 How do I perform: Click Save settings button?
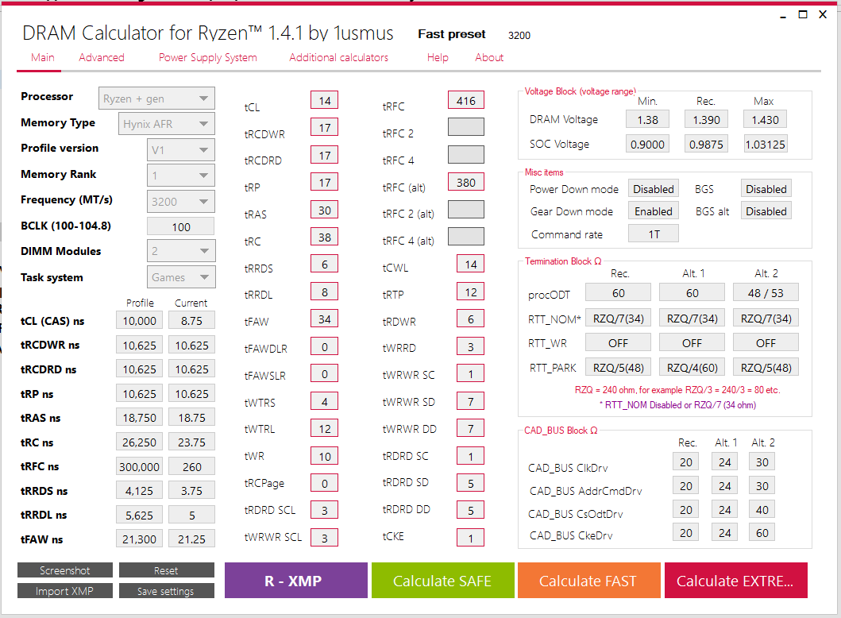166,591
